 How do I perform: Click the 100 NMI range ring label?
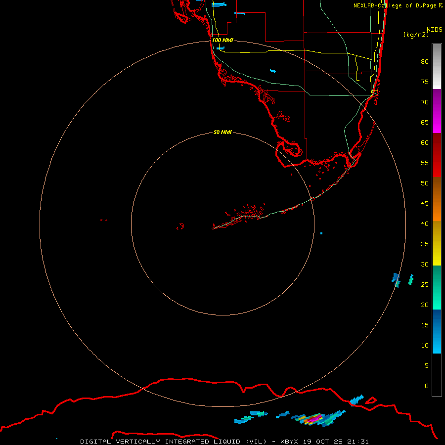pos(222,41)
